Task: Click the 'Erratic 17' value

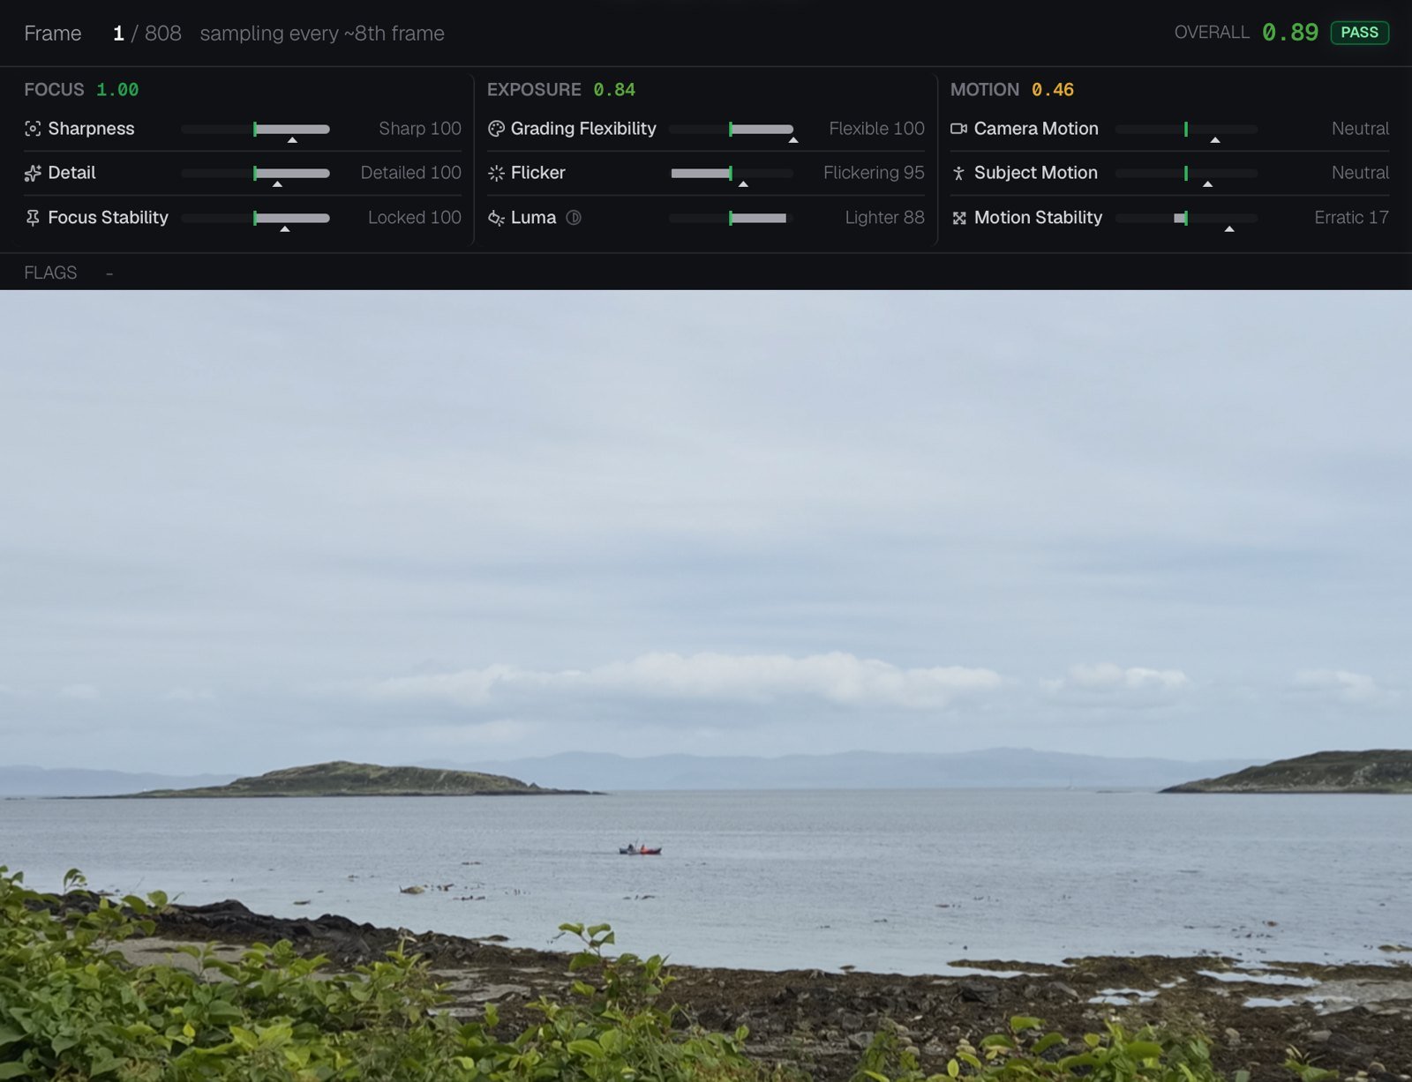Action: [1351, 218]
